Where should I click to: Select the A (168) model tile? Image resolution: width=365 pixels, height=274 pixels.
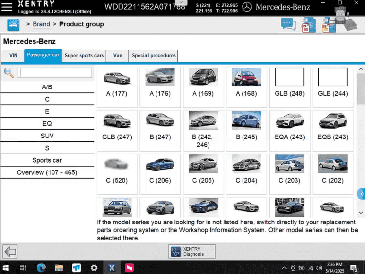coord(246,87)
